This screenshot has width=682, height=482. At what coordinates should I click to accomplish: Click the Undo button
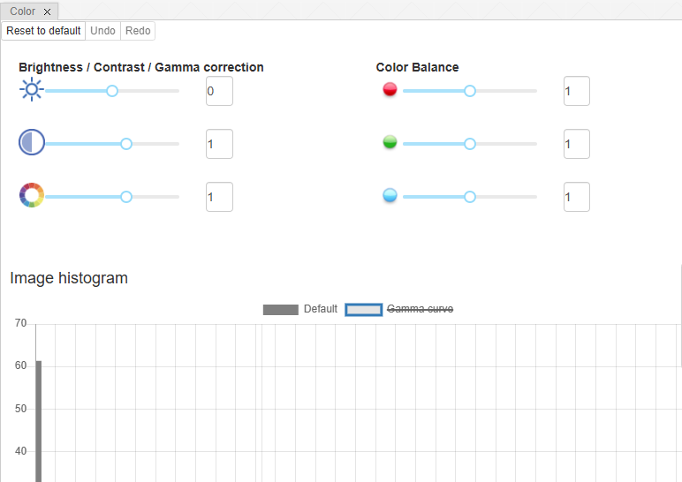click(102, 31)
